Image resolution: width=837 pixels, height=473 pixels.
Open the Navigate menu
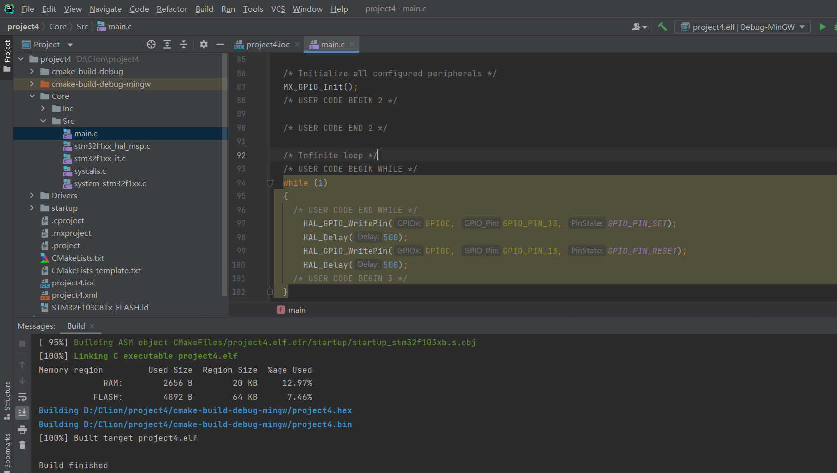[105, 9]
